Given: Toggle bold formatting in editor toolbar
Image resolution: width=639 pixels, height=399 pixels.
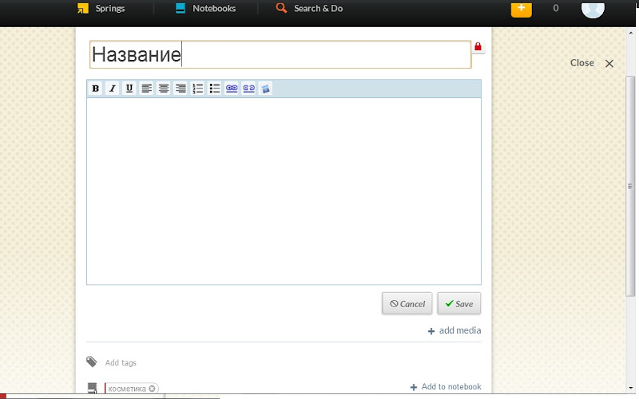Looking at the screenshot, I should tap(95, 89).
